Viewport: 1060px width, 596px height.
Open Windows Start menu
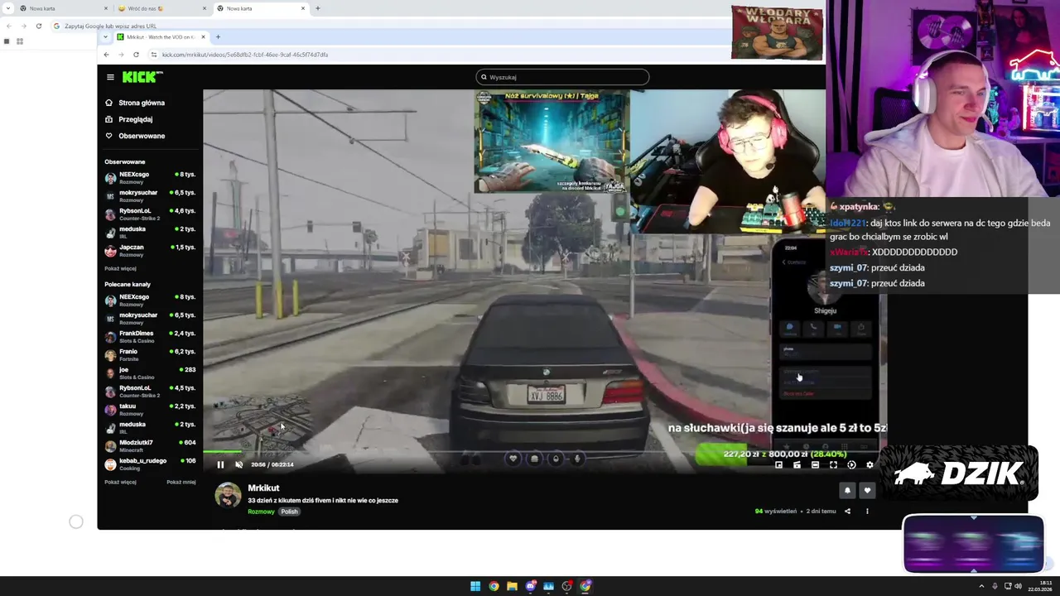coord(475,586)
